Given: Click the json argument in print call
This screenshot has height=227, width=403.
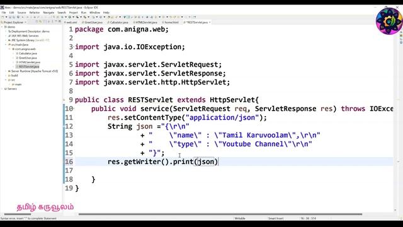Looking at the screenshot, I should [206, 161].
